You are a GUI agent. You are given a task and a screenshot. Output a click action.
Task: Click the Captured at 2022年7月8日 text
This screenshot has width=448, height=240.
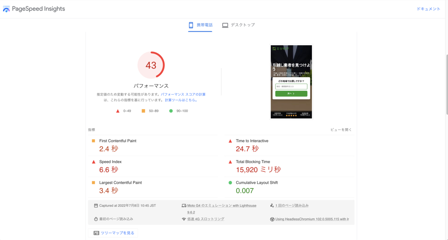point(127,205)
